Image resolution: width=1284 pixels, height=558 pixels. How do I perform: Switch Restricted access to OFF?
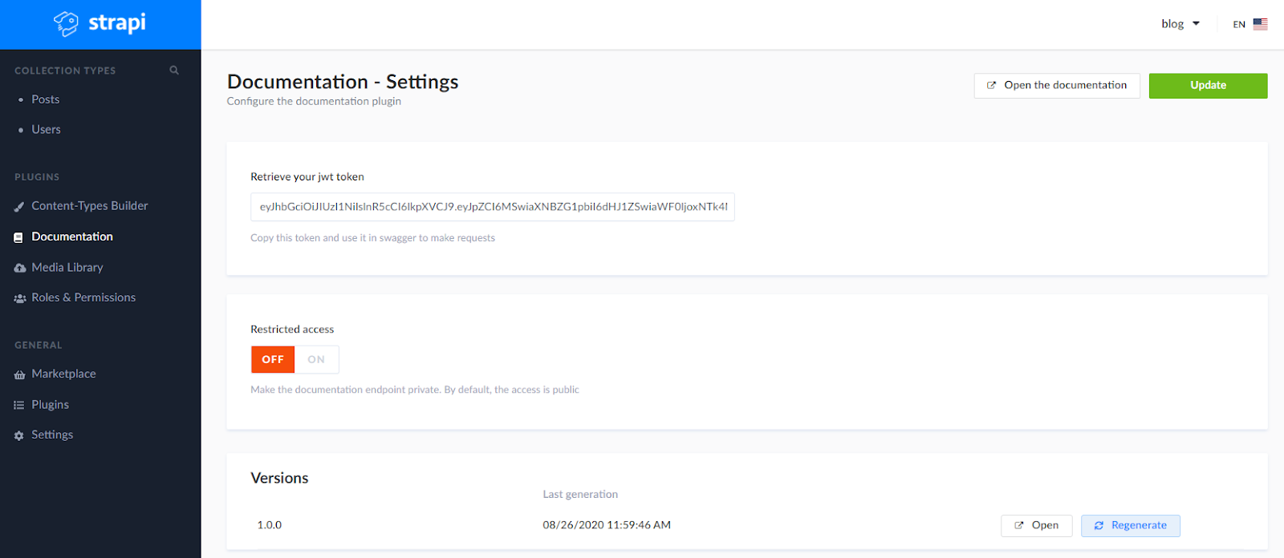click(273, 359)
